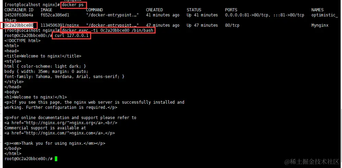The width and height of the screenshot is (342, 168).
Task: Click the IMAGE column header
Action: coord(46,10)
